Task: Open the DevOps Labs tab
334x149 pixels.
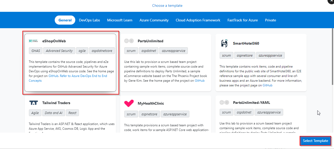Action: pyautogui.click(x=89, y=20)
